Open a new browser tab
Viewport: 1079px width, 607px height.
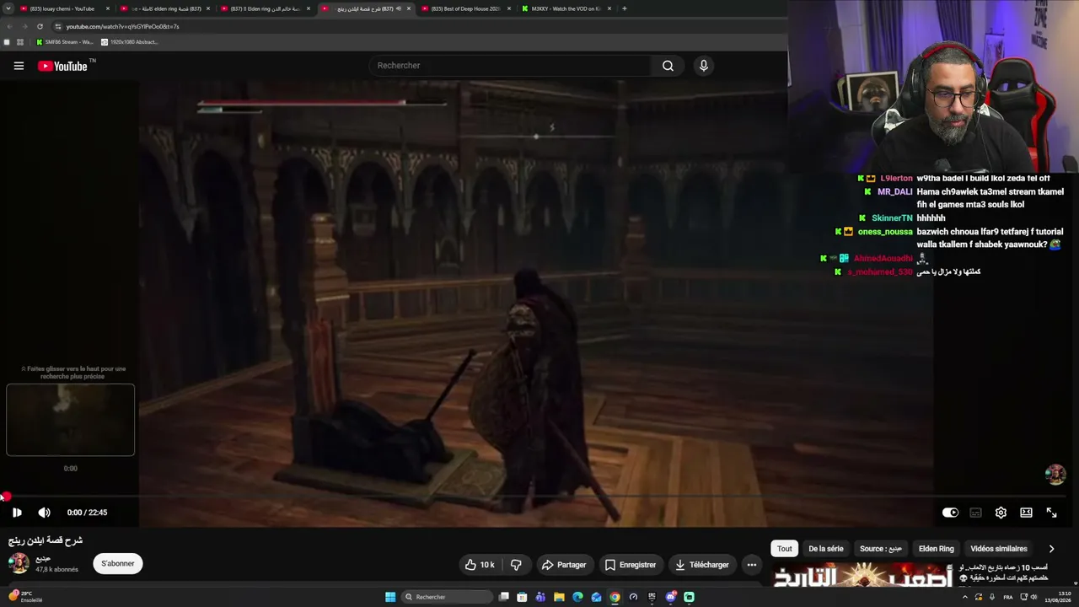[x=625, y=8]
